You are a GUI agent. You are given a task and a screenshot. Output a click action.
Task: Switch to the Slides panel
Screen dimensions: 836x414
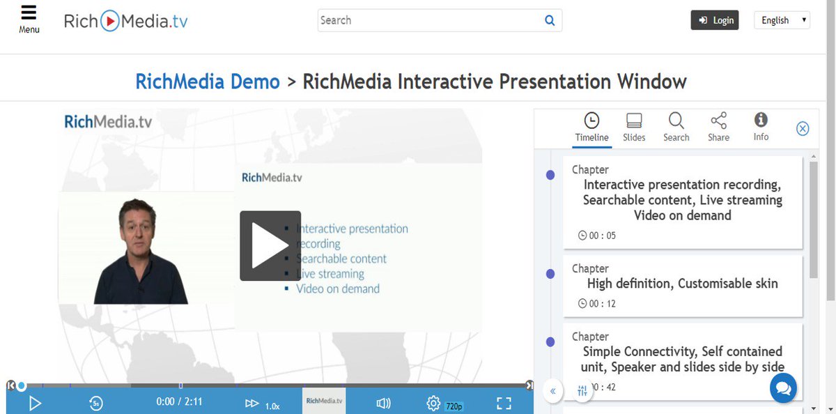pos(634,128)
